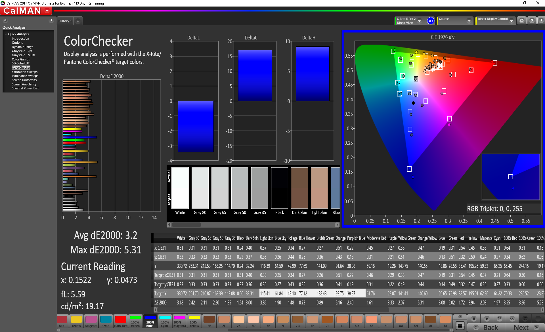
Task: Toggle the pattern window square button
Action: (460, 325)
